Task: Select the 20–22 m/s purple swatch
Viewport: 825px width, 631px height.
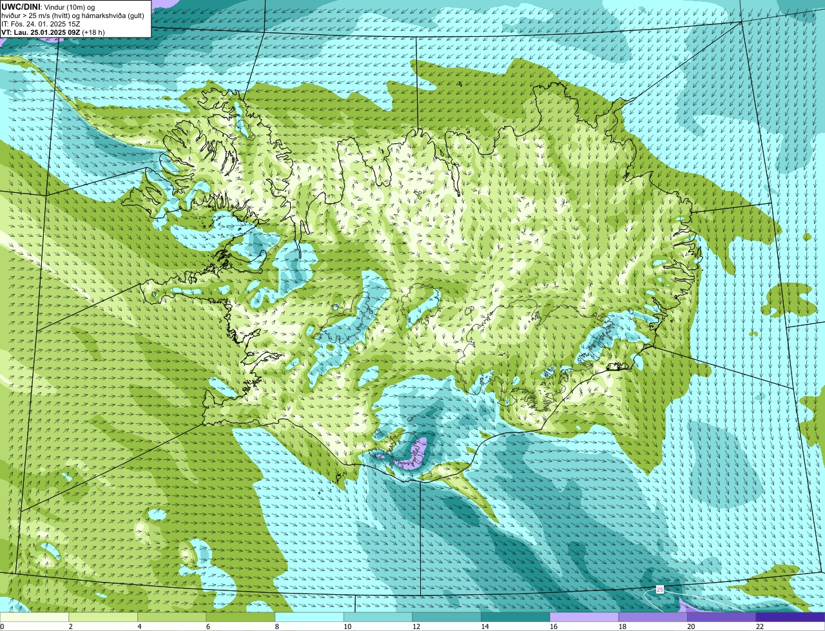Action: pos(722,617)
